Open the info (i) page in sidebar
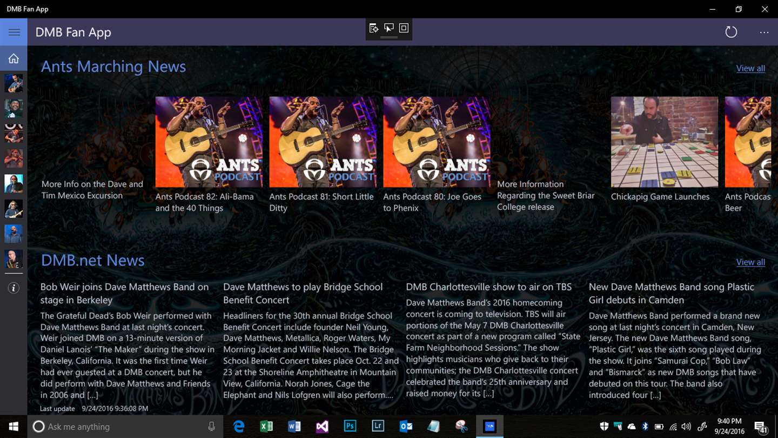This screenshot has width=778, height=438. tap(14, 288)
